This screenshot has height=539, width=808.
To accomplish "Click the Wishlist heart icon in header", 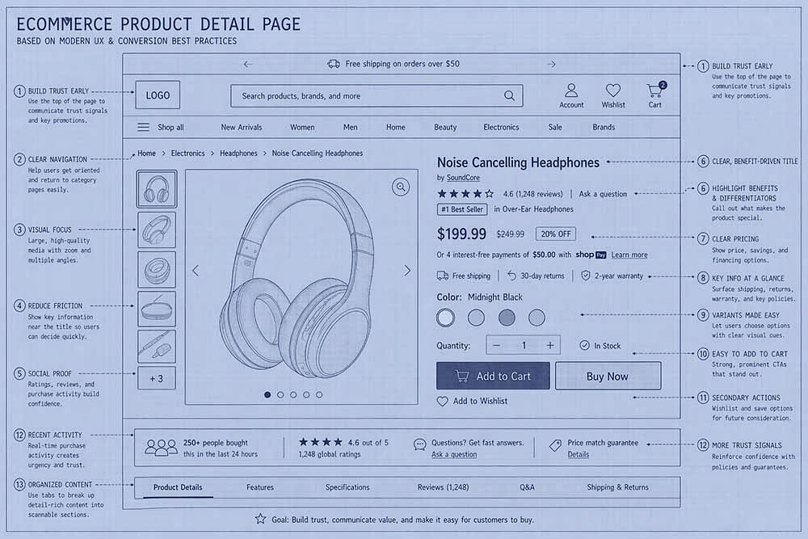I will [613, 91].
